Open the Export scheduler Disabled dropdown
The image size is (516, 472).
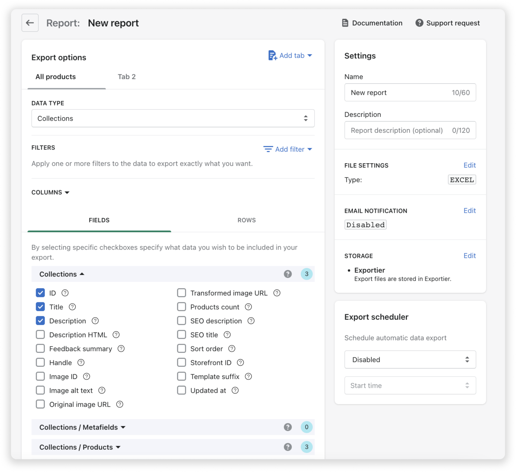coord(410,360)
